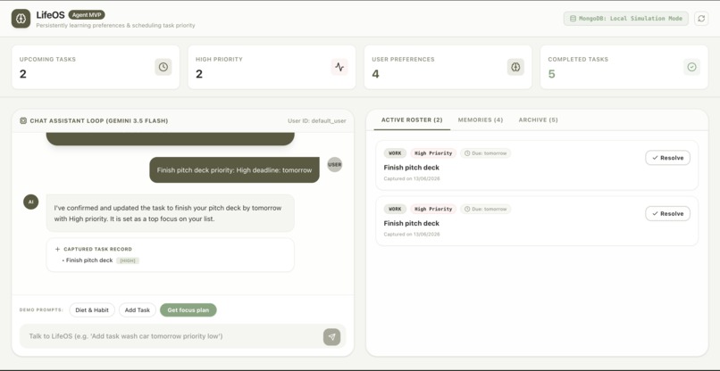This screenshot has width=720, height=371.
Task: Click the HIGH badge in captured record
Action: tap(128, 260)
